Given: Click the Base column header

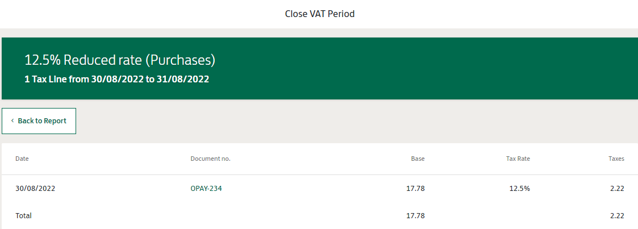Looking at the screenshot, I should [418, 159].
